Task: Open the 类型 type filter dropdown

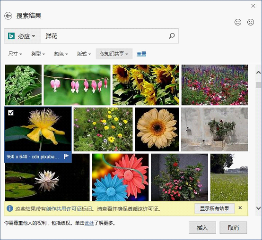Action: [x=38, y=54]
